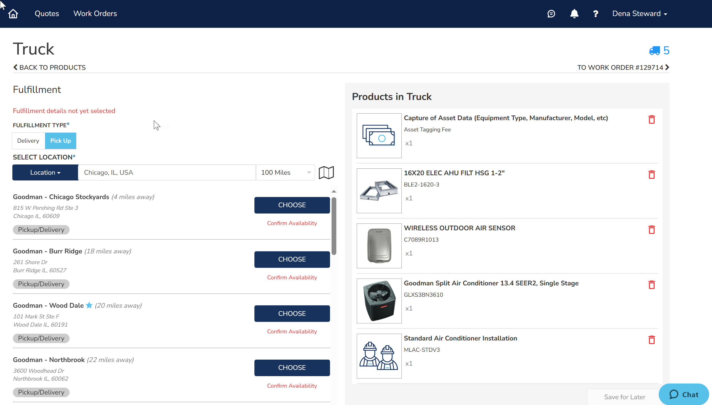Open notifications bell icon
The image size is (712, 405).
(x=574, y=14)
